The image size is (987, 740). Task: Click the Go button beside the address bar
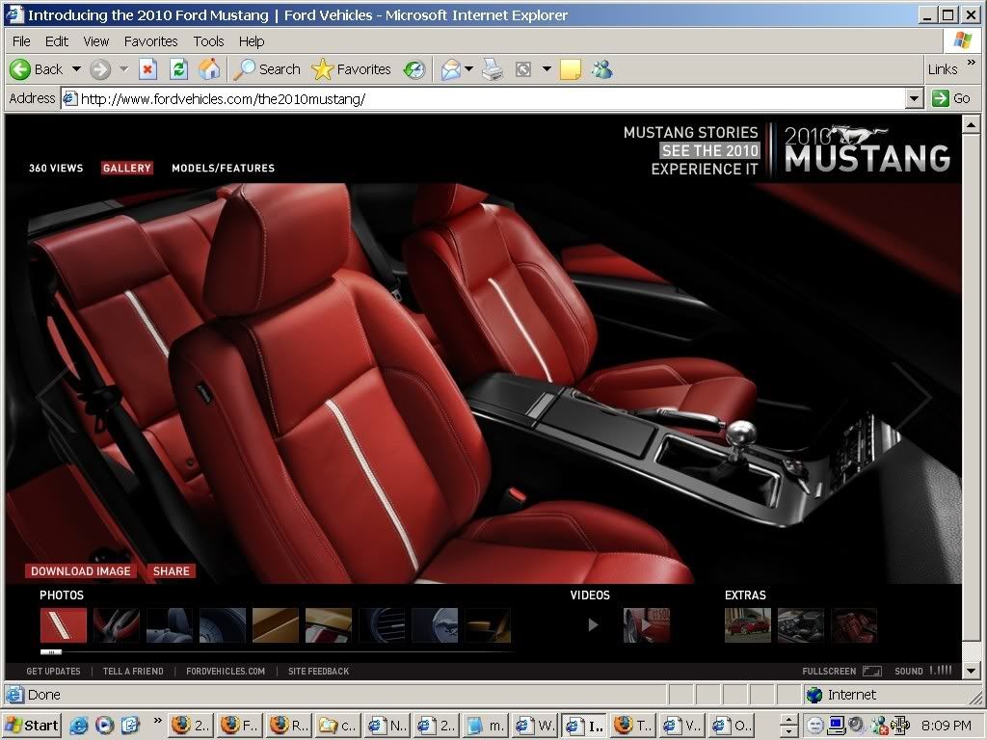(951, 98)
